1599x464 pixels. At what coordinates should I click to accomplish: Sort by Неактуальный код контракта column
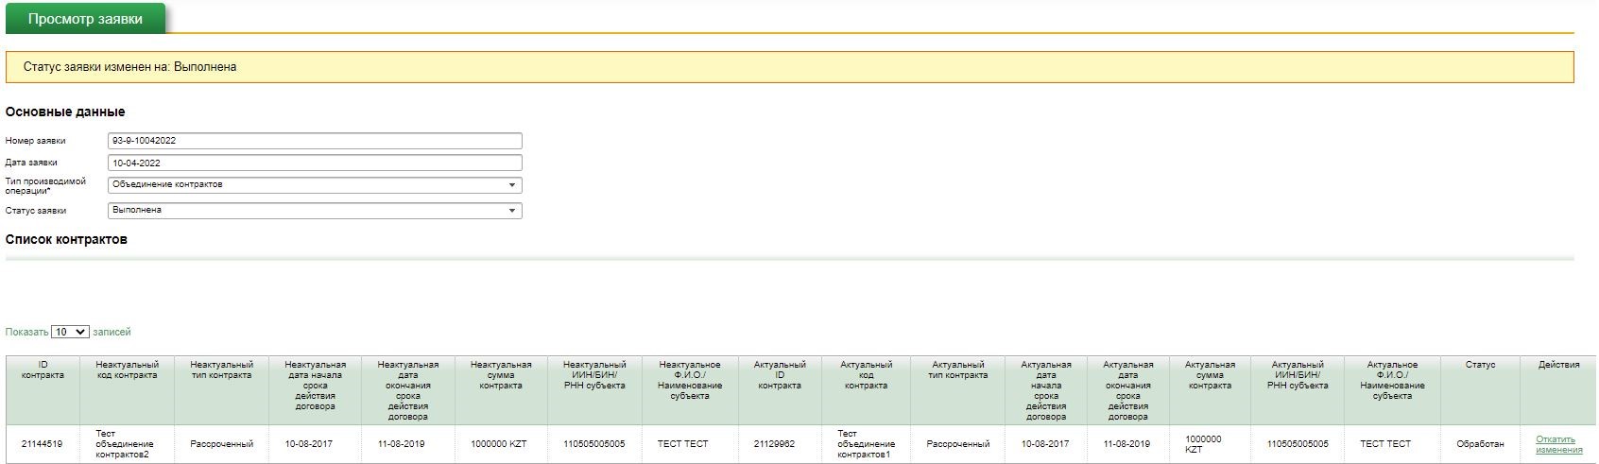click(127, 369)
